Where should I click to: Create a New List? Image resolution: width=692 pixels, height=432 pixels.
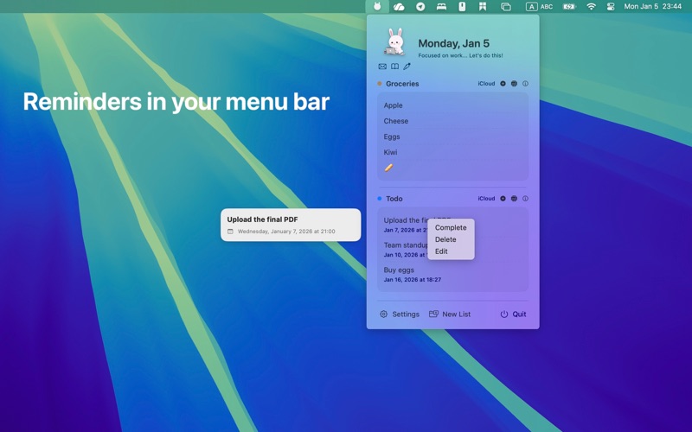point(450,314)
